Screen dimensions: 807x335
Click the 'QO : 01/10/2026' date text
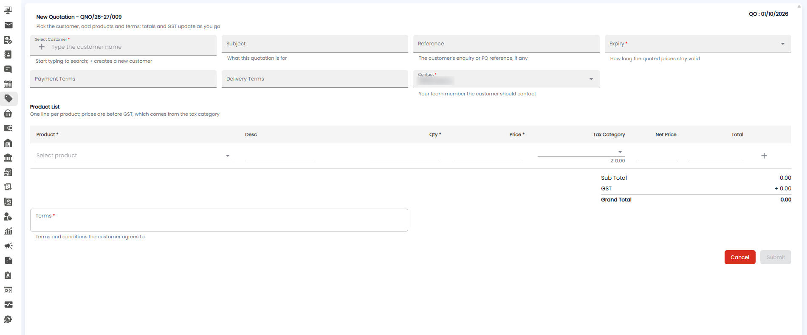tap(768, 14)
